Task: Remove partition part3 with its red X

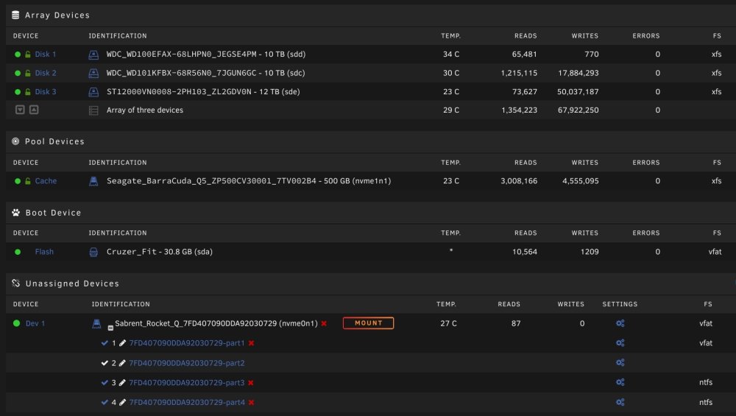Action: coord(251,383)
